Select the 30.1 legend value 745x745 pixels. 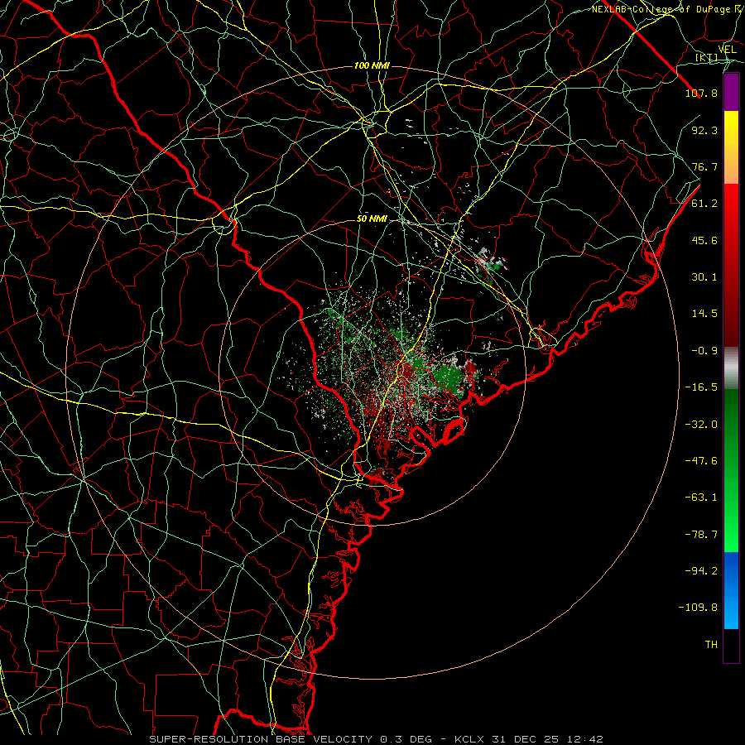704,277
